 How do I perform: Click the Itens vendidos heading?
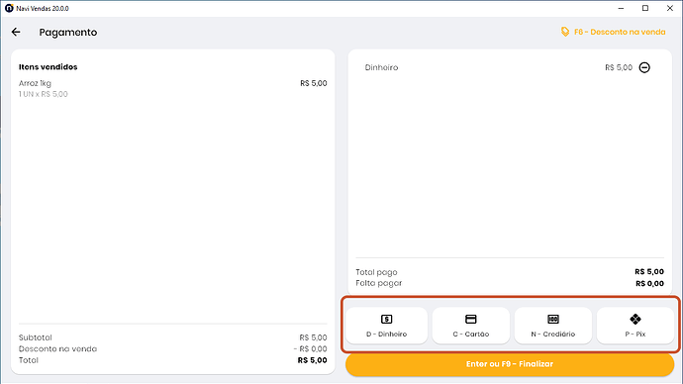click(x=48, y=67)
